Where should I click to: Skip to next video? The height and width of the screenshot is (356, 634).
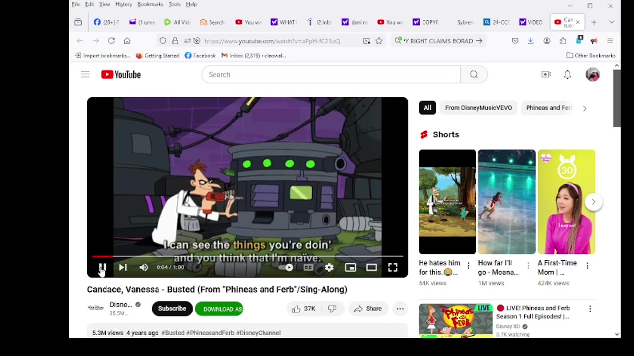click(x=123, y=267)
